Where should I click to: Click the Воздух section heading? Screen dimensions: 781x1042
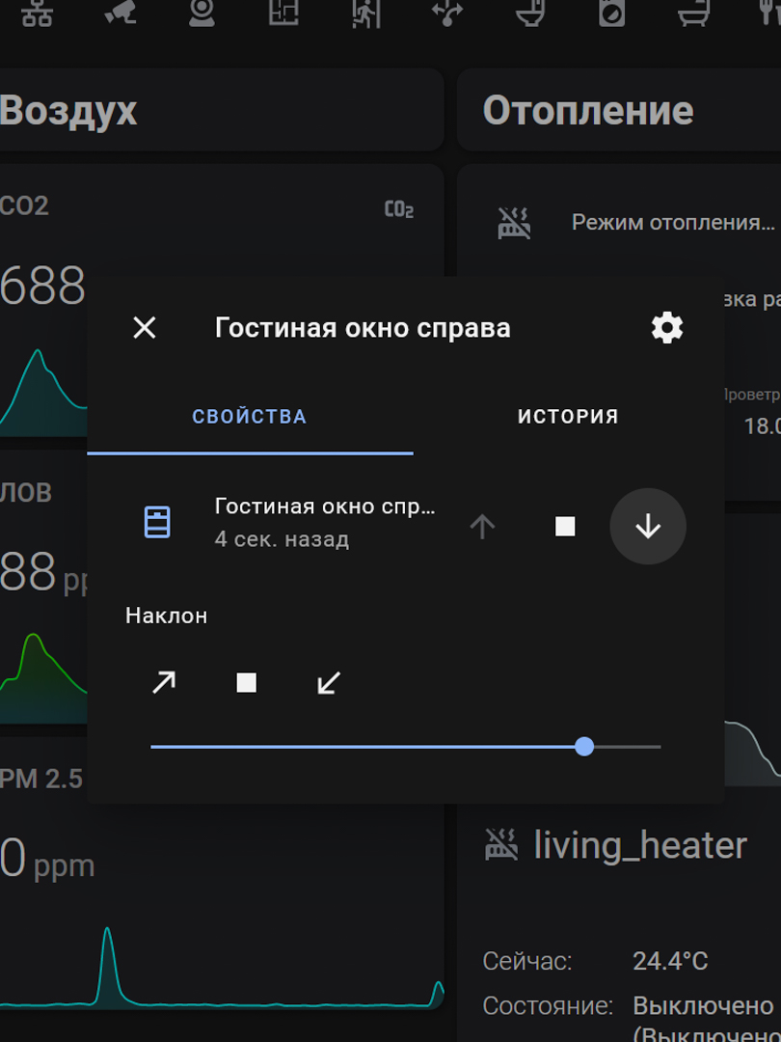click(68, 110)
